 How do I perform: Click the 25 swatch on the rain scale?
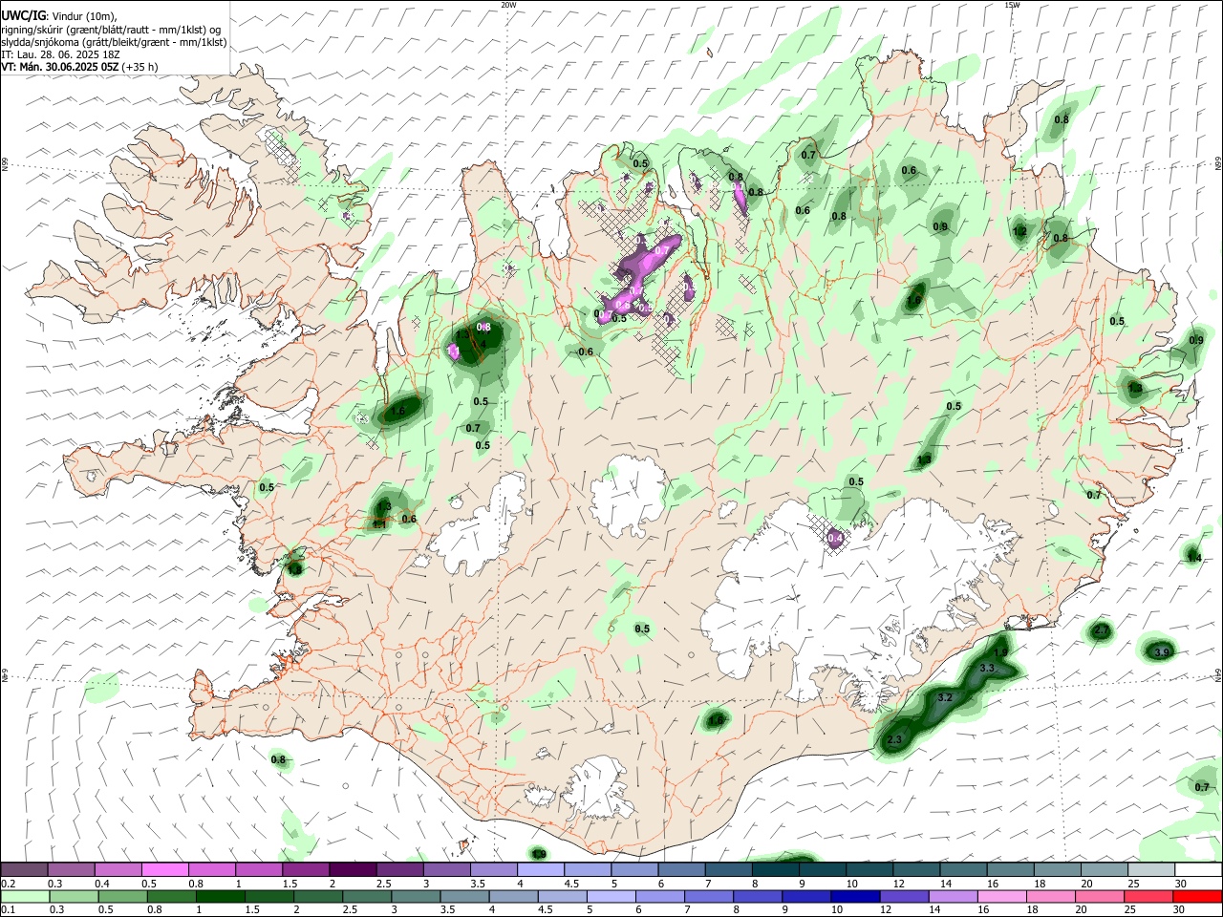1149,896
